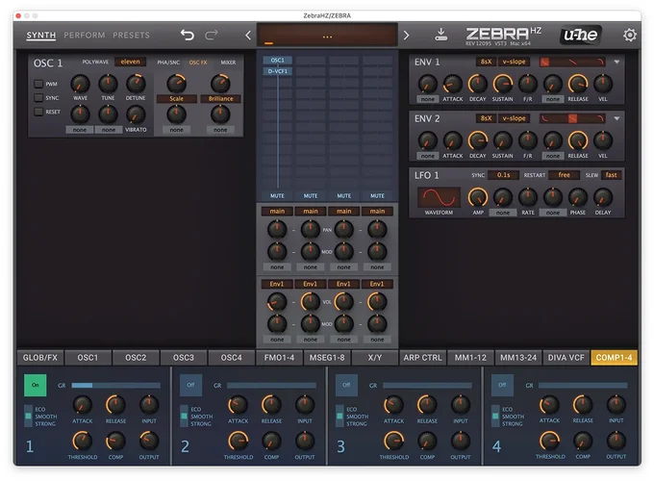Open settings with the gear icon
This screenshot has width=654, height=481.
630,36
